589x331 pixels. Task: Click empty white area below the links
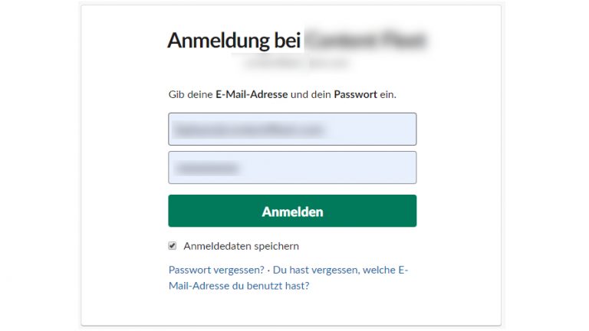pos(291,310)
